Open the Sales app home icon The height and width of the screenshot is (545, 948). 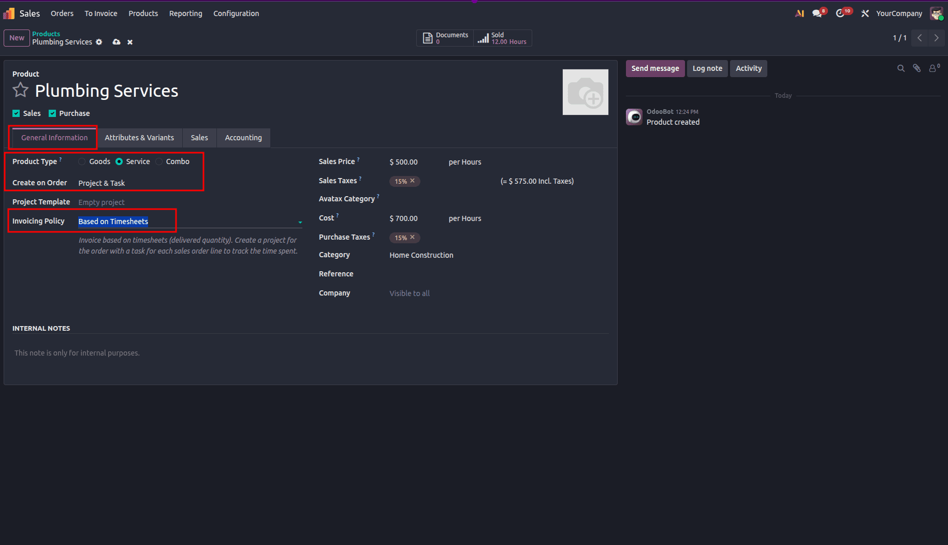[9, 13]
